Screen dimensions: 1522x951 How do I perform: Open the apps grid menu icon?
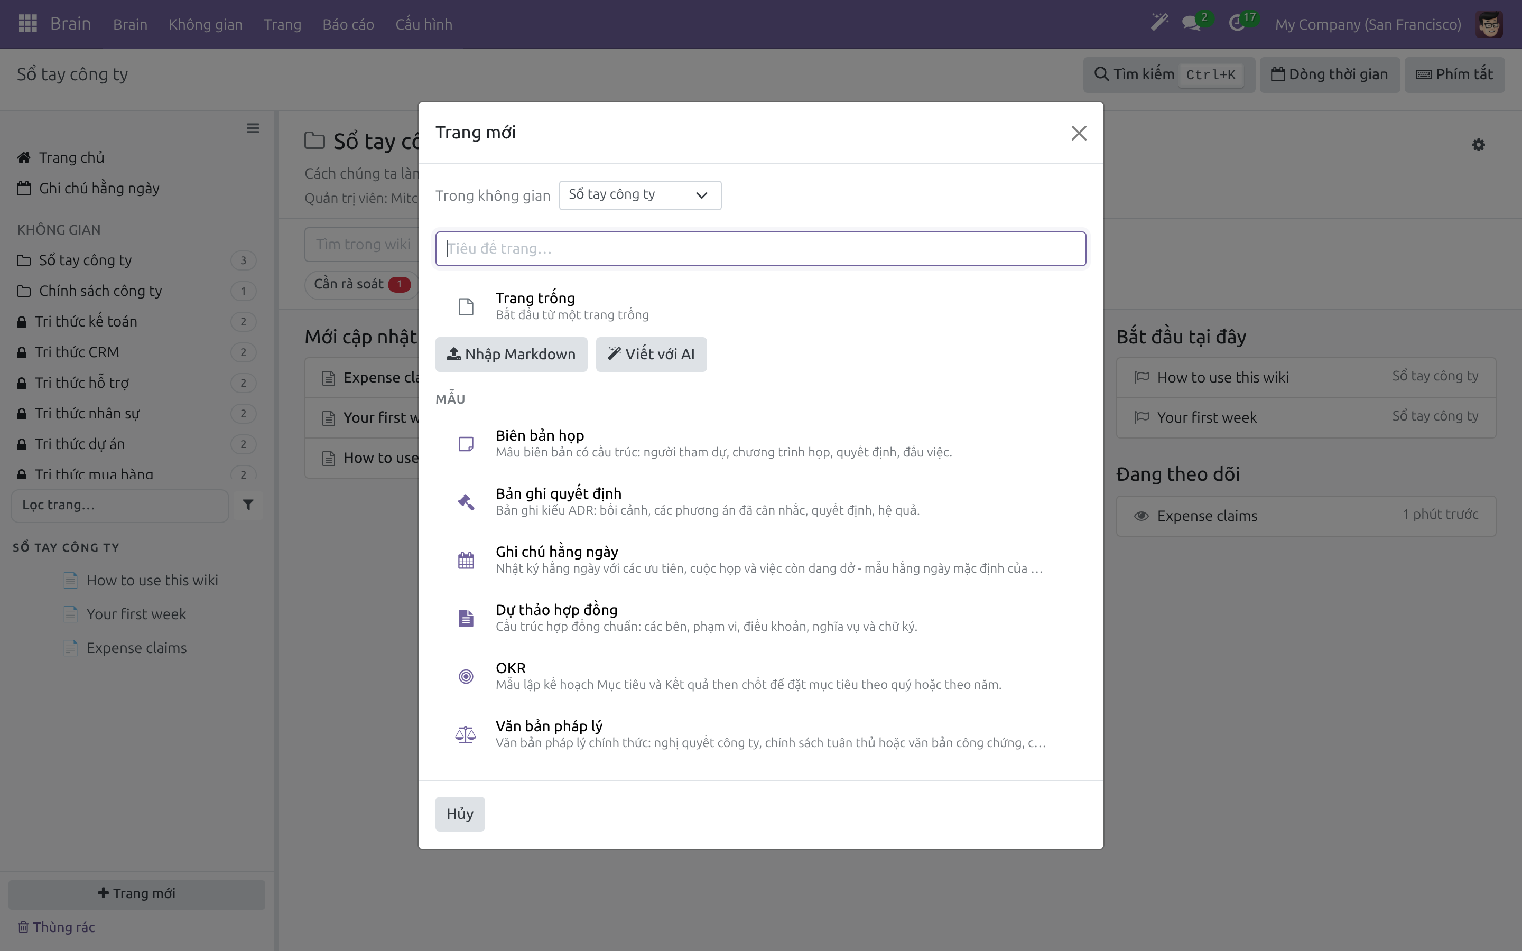coord(27,24)
